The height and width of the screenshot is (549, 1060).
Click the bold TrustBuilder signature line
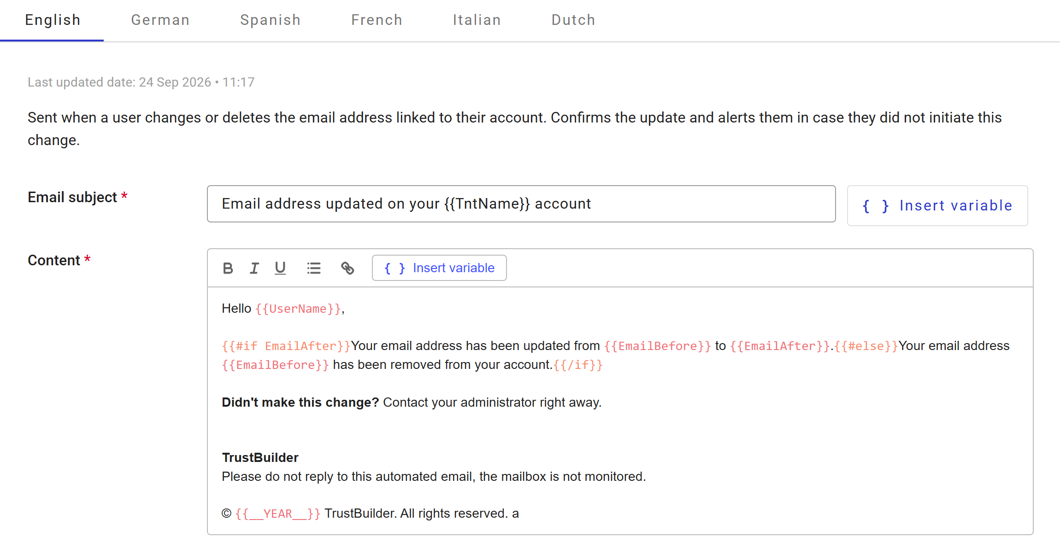(260, 457)
